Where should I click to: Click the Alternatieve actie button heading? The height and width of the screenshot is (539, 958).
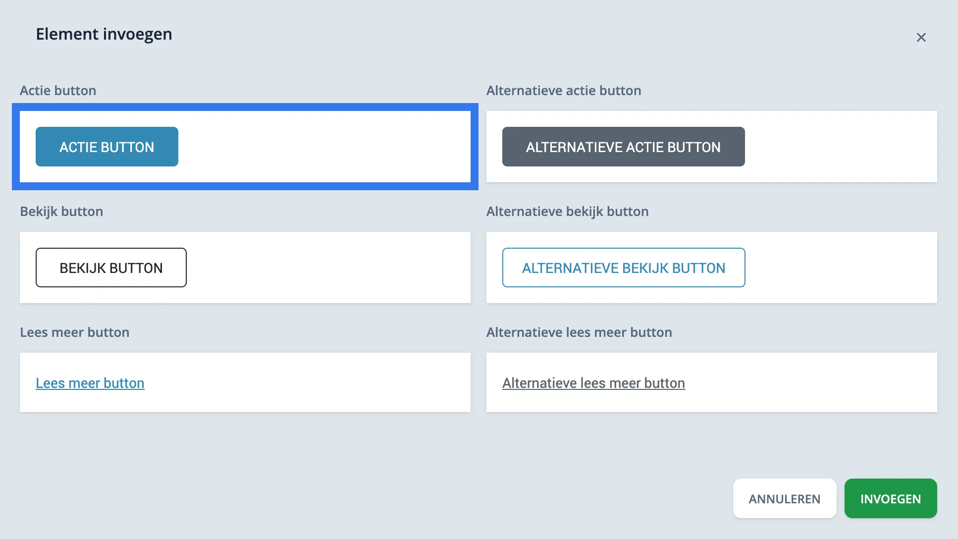[564, 90]
